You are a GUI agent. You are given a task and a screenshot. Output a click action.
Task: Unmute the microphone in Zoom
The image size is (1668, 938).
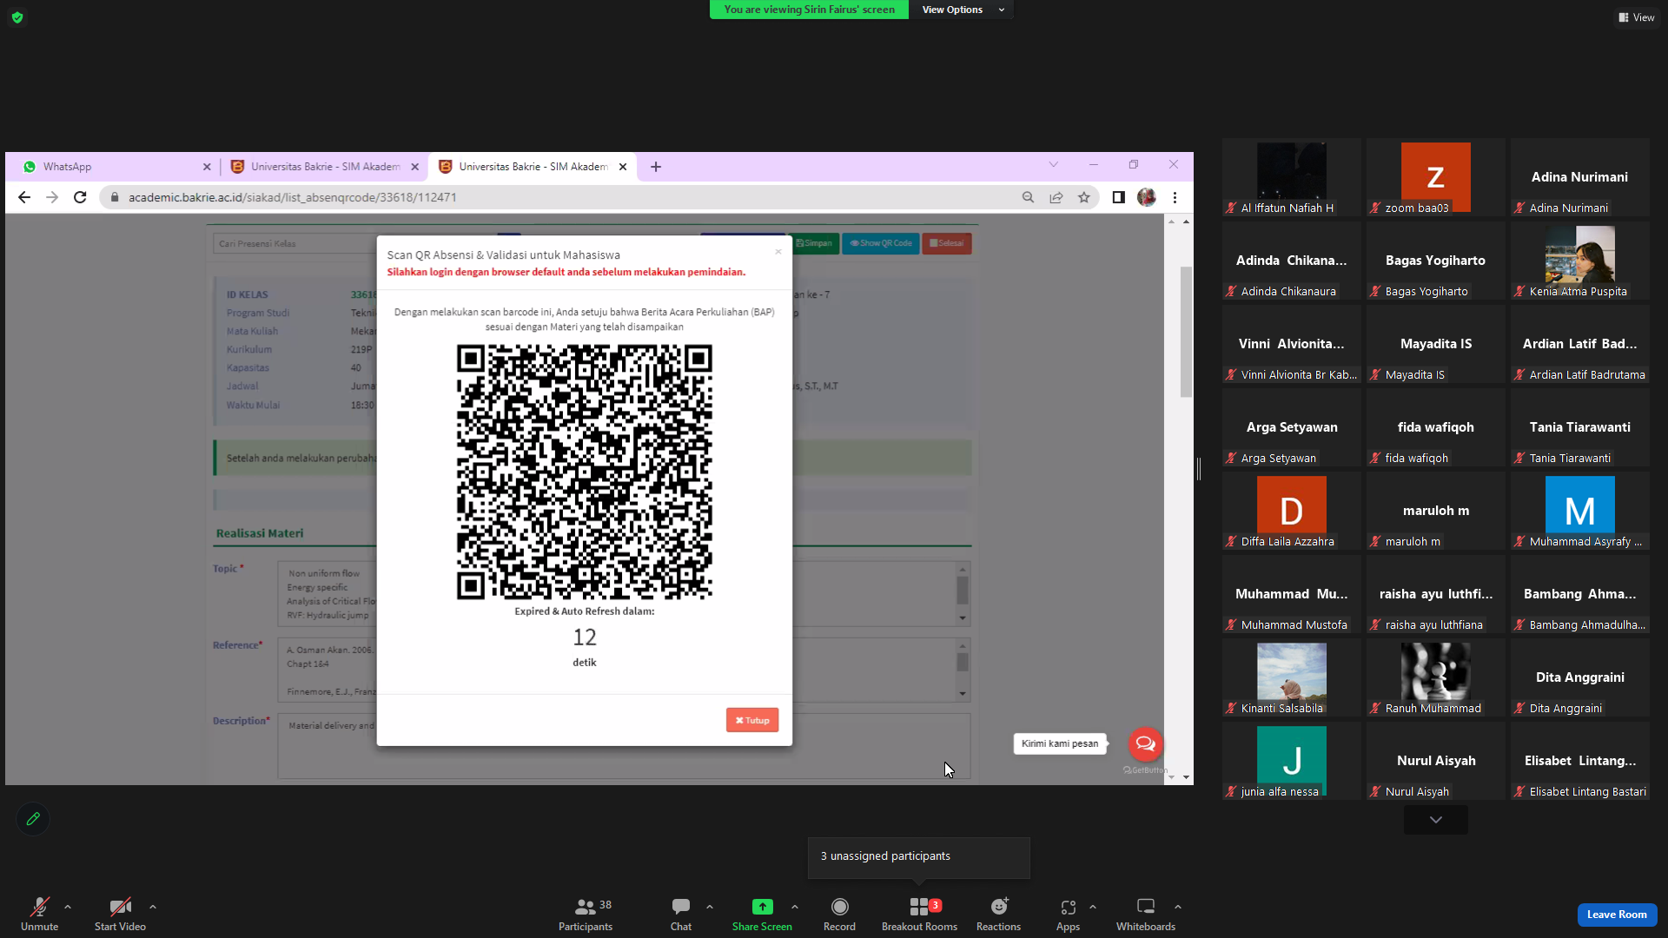[x=39, y=914]
